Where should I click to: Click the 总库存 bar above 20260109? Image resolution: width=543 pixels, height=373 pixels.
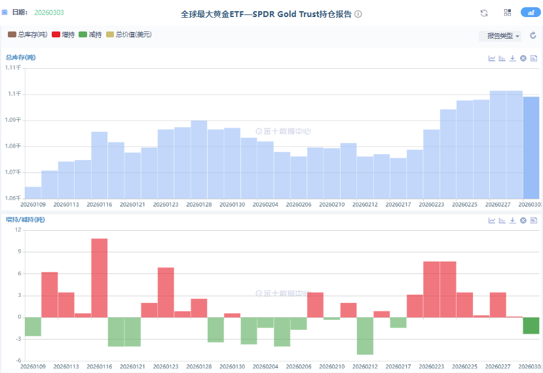[33, 193]
